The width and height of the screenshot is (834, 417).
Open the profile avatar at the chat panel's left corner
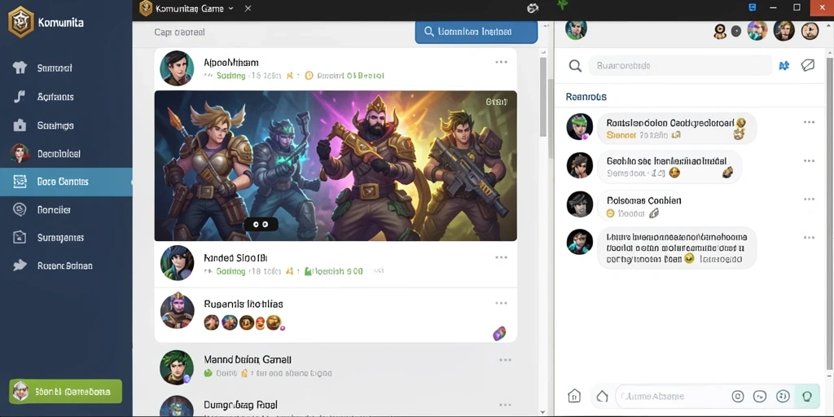pyautogui.click(x=576, y=29)
